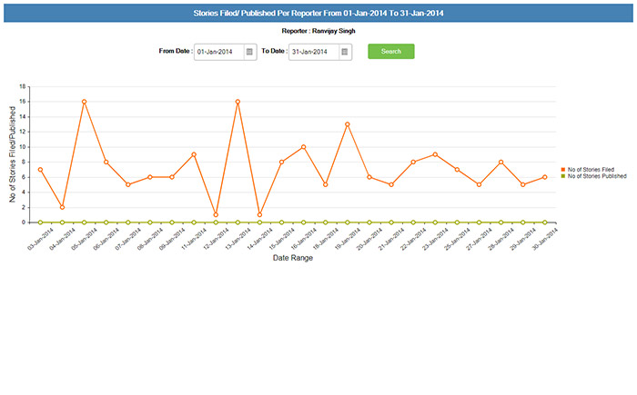Click the orange data point for 09-Jan-2014
The width and height of the screenshot is (637, 395).
(172, 177)
